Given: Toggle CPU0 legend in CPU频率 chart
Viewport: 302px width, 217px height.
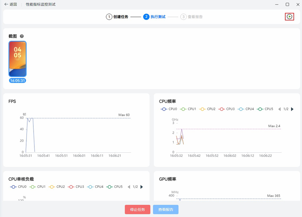Looking at the screenshot, I should (169, 109).
